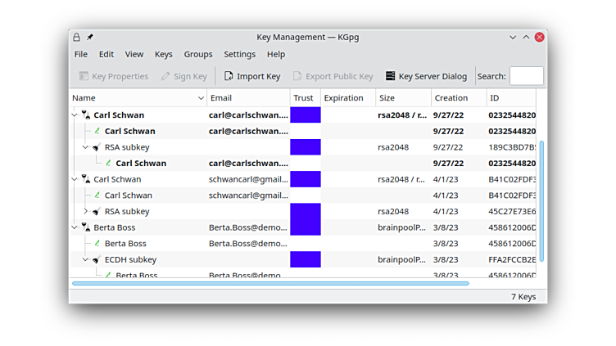The height and width of the screenshot is (346, 616).
Task: Open the Groups menu
Action: pos(198,54)
